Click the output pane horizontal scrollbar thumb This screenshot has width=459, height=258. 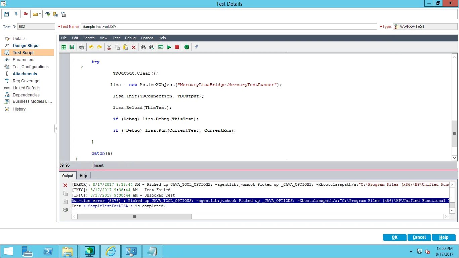[x=134, y=217]
